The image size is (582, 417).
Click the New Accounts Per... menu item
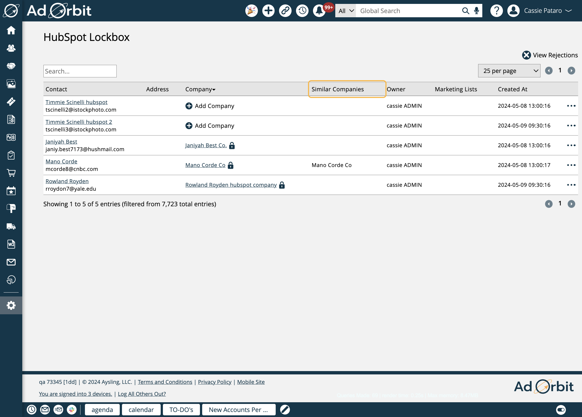pos(238,409)
